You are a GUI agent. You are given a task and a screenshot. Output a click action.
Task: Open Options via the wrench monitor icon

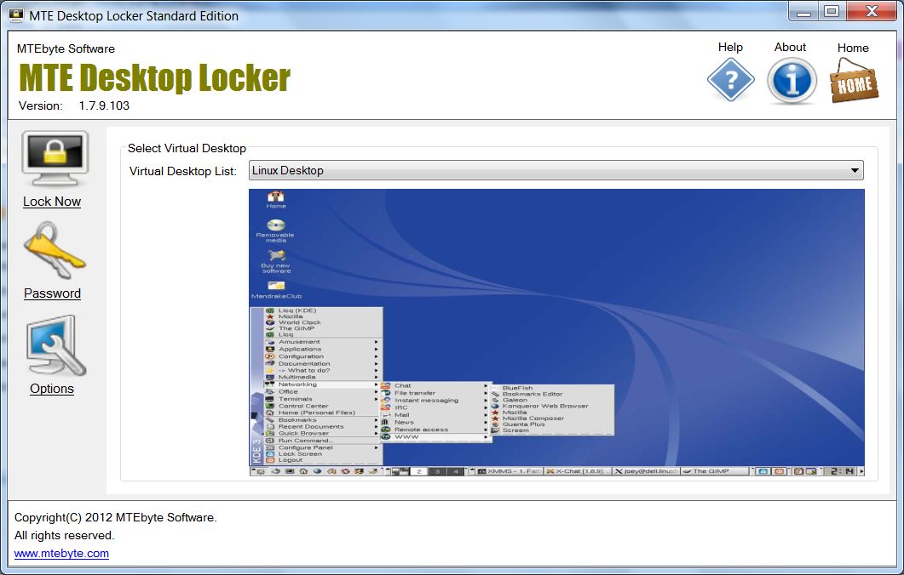point(55,345)
